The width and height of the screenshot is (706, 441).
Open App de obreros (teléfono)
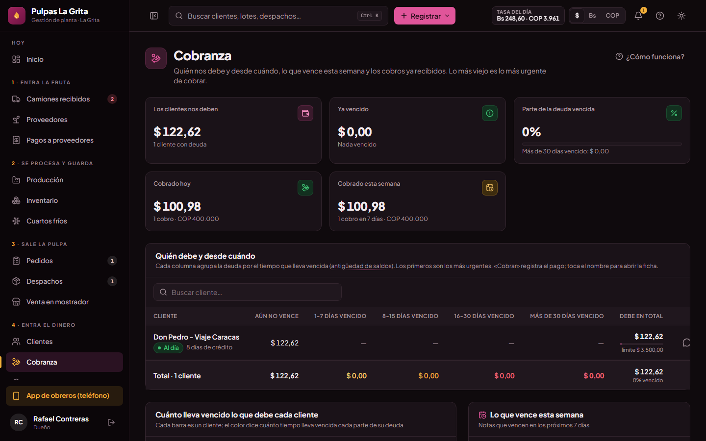[x=64, y=396]
